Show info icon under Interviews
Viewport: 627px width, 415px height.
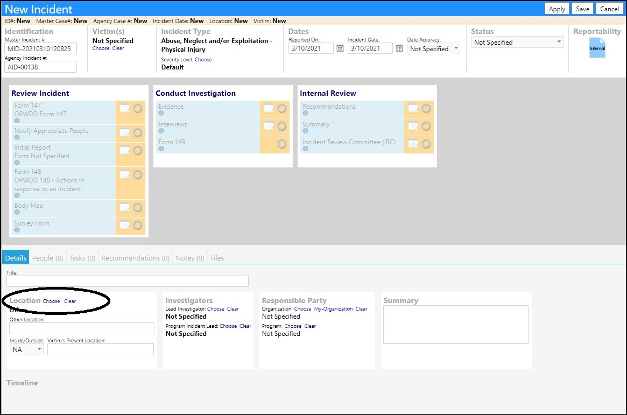click(161, 131)
